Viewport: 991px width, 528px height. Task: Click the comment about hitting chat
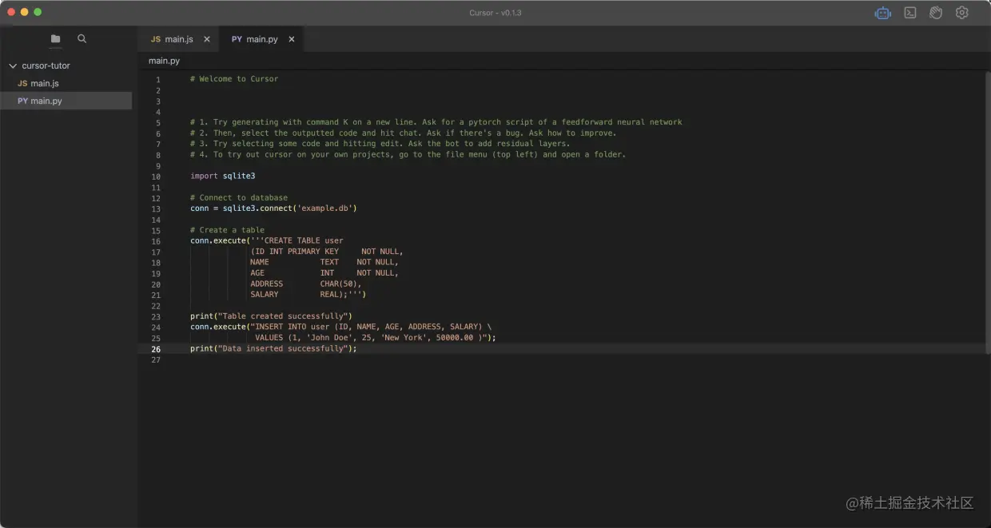point(404,133)
